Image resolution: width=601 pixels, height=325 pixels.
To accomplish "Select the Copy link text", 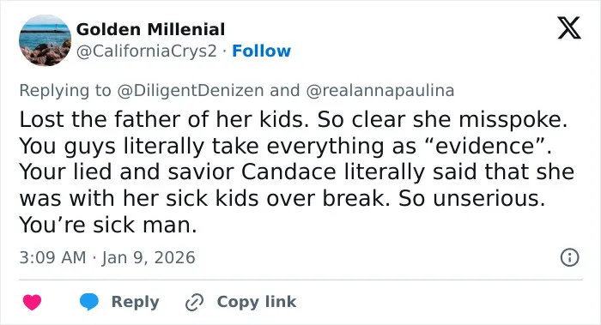I will pos(257,302).
